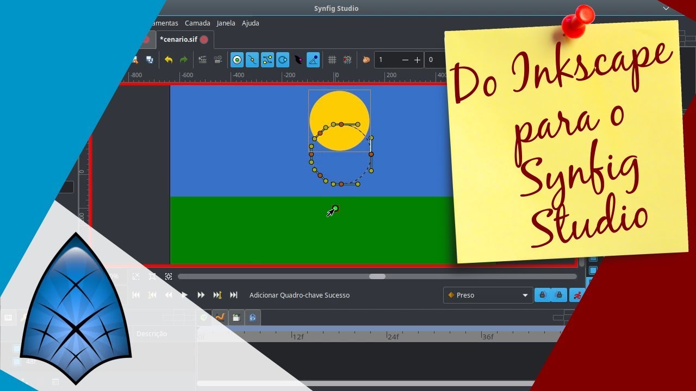The width and height of the screenshot is (696, 391).
Task: Open the Preso interpolation dropdown
Action: pyautogui.click(x=488, y=295)
